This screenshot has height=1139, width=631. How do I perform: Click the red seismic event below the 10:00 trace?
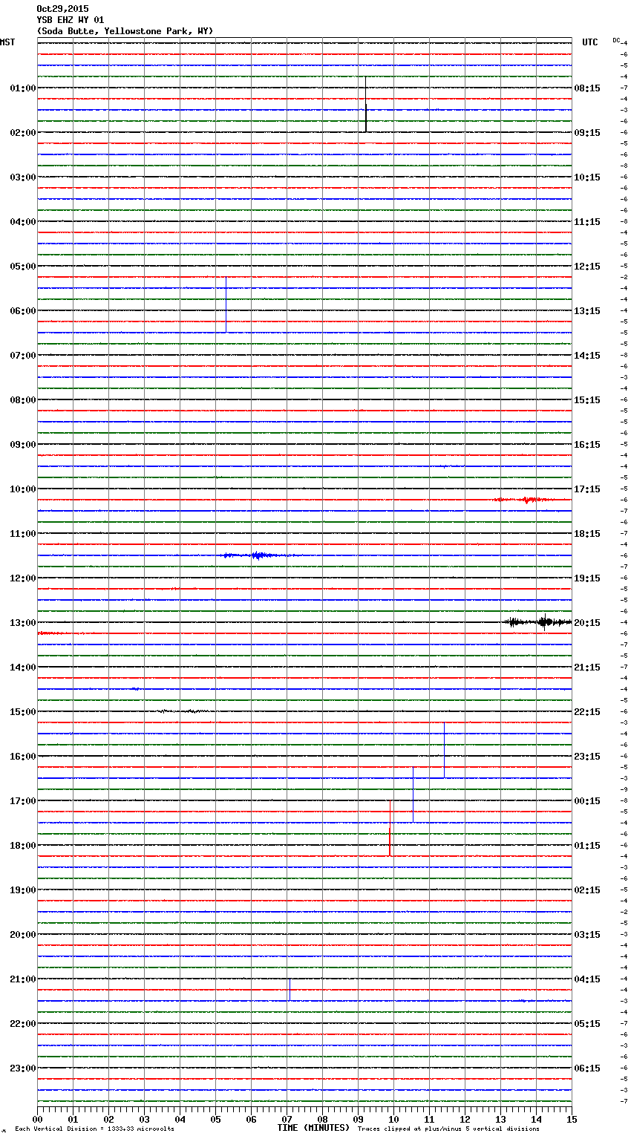tap(524, 500)
